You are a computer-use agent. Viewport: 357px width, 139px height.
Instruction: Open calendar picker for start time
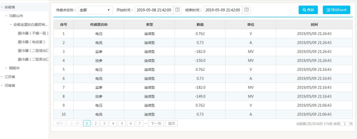[177, 10]
